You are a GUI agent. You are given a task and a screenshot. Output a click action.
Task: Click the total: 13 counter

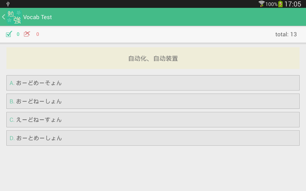(x=286, y=34)
